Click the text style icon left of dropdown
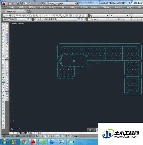 [91, 15]
